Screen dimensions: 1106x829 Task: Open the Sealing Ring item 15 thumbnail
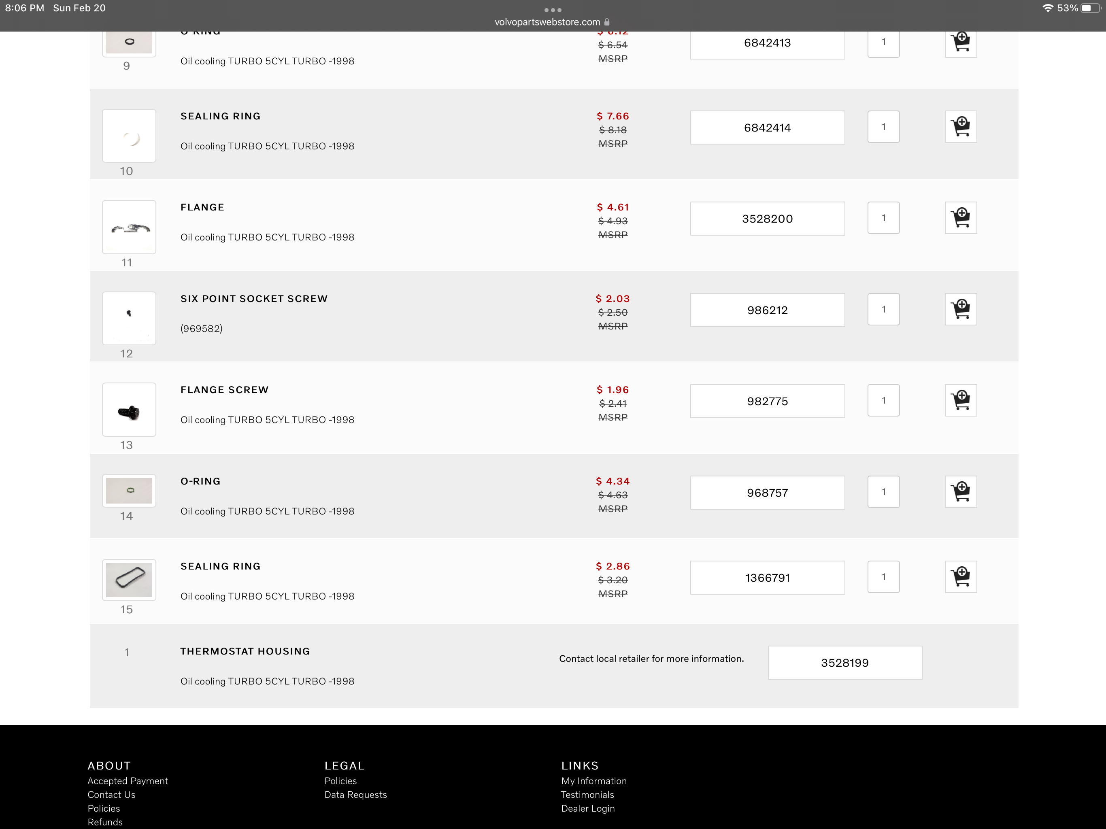tap(129, 580)
